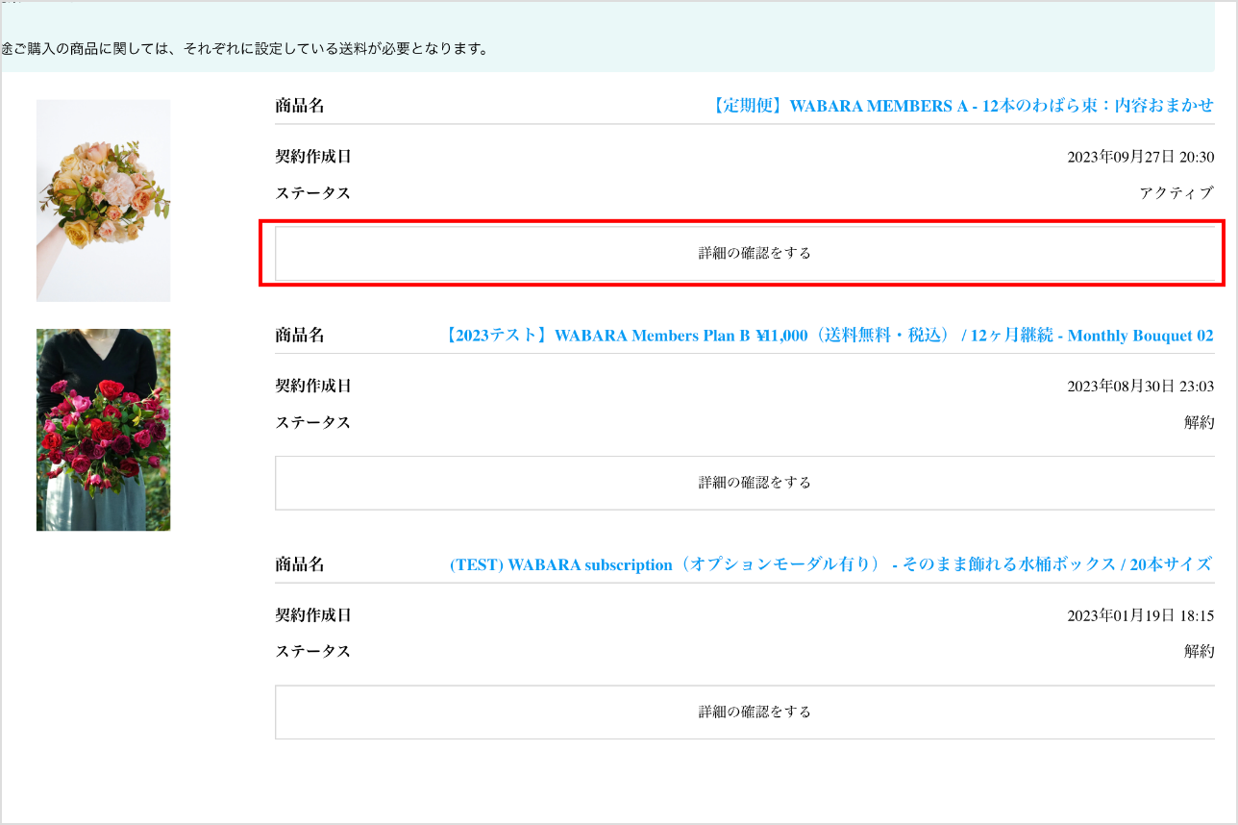Image resolution: width=1238 pixels, height=825 pixels.
Task: Click contract date 2023年01月19日 18:15
Action: pos(1140,616)
